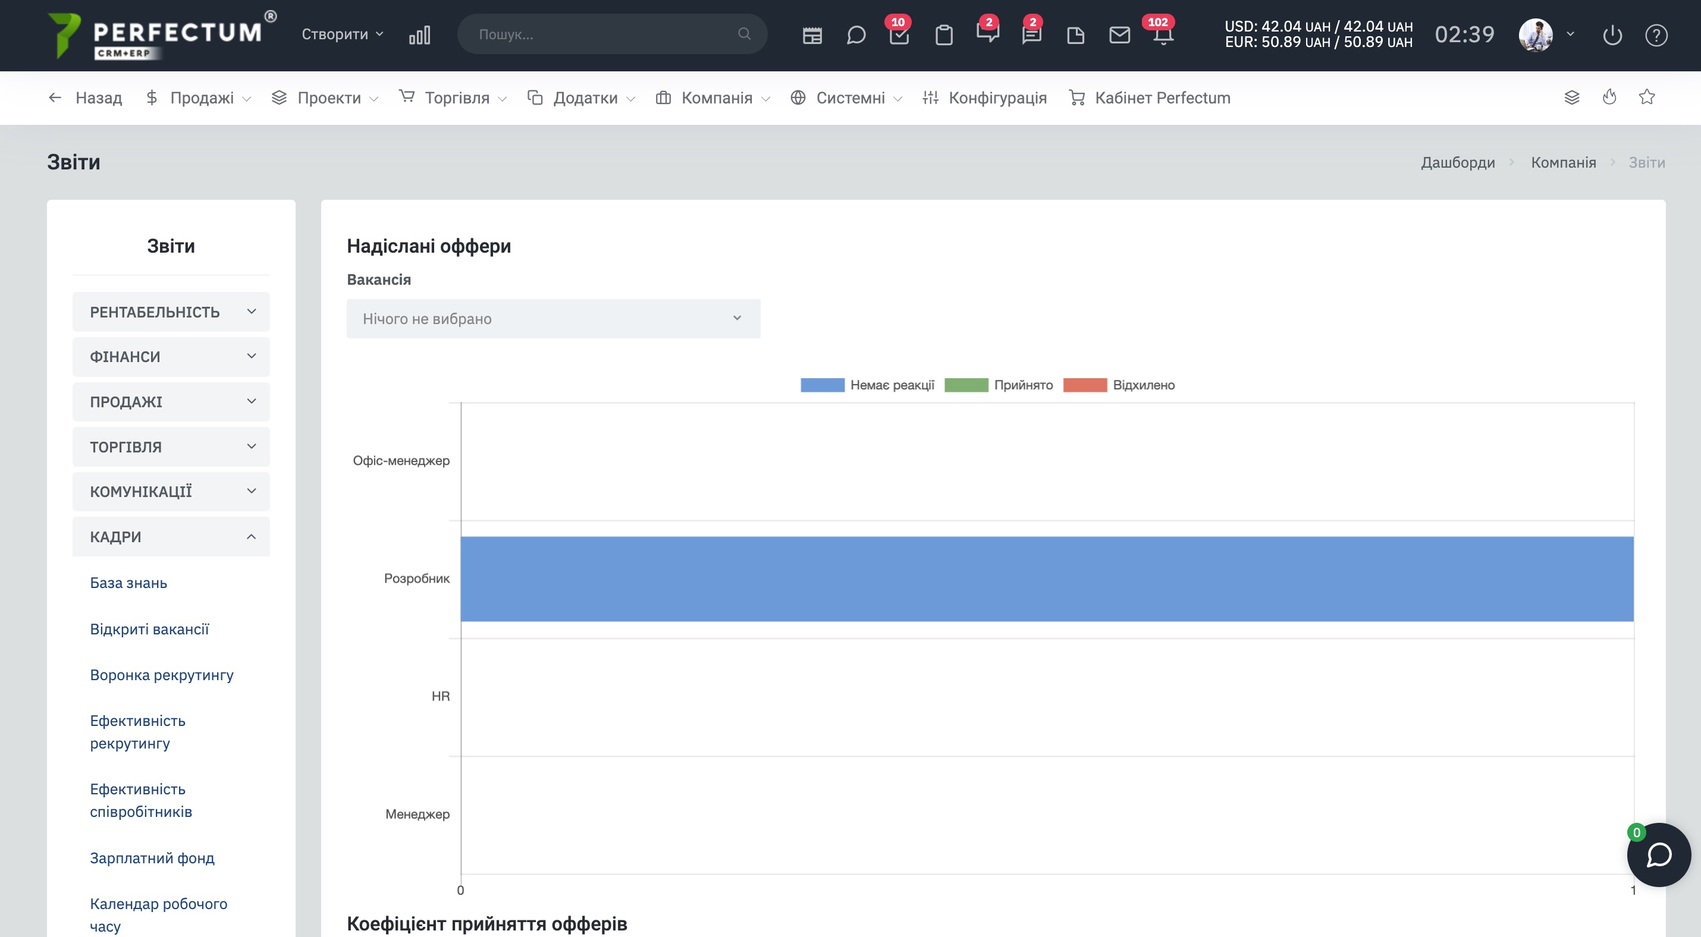Open the Зарплатний фонд report link
1701x937 pixels.
tap(152, 859)
